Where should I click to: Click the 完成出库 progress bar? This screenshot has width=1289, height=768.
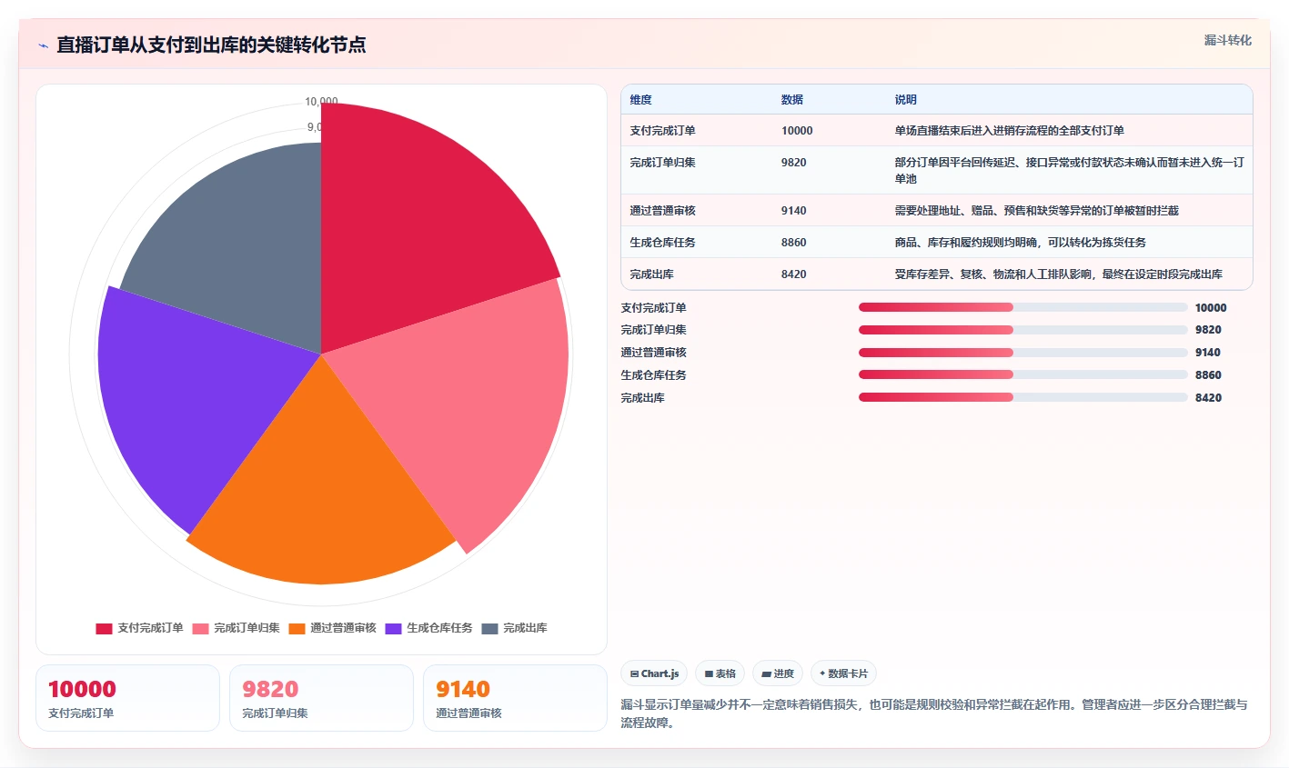1023,397
